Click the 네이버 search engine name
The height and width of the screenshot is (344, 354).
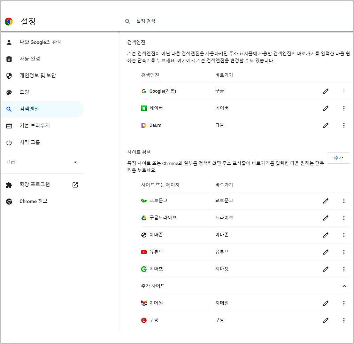pos(156,108)
